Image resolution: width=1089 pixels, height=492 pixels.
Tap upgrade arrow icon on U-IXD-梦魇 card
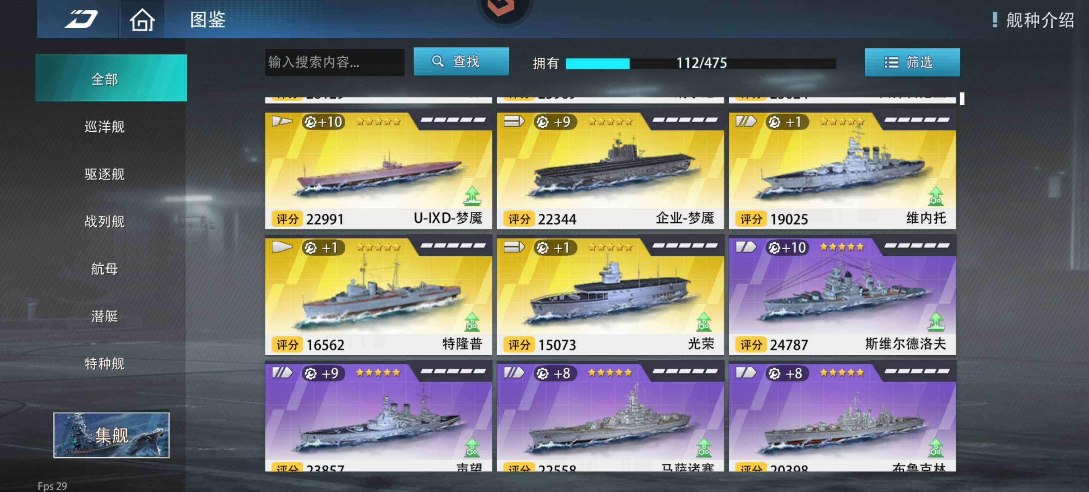pyautogui.click(x=472, y=196)
